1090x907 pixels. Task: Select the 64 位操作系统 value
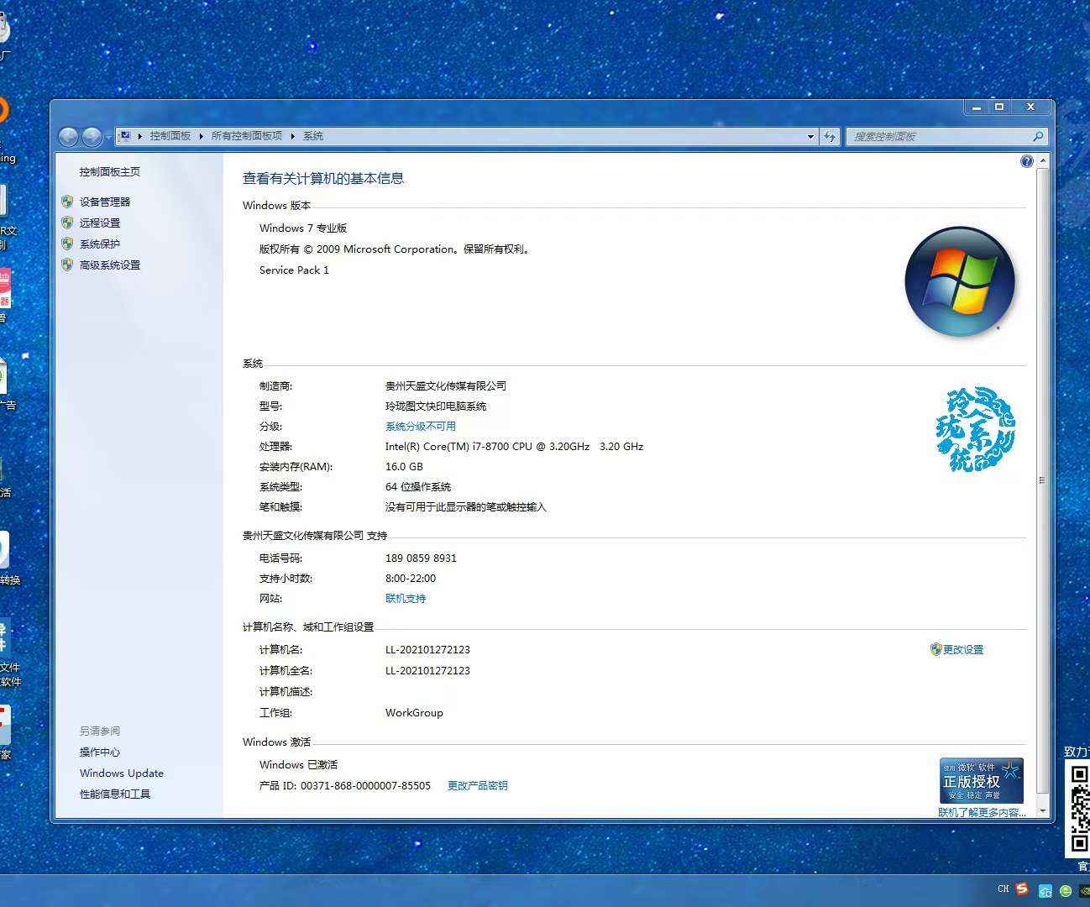click(418, 487)
